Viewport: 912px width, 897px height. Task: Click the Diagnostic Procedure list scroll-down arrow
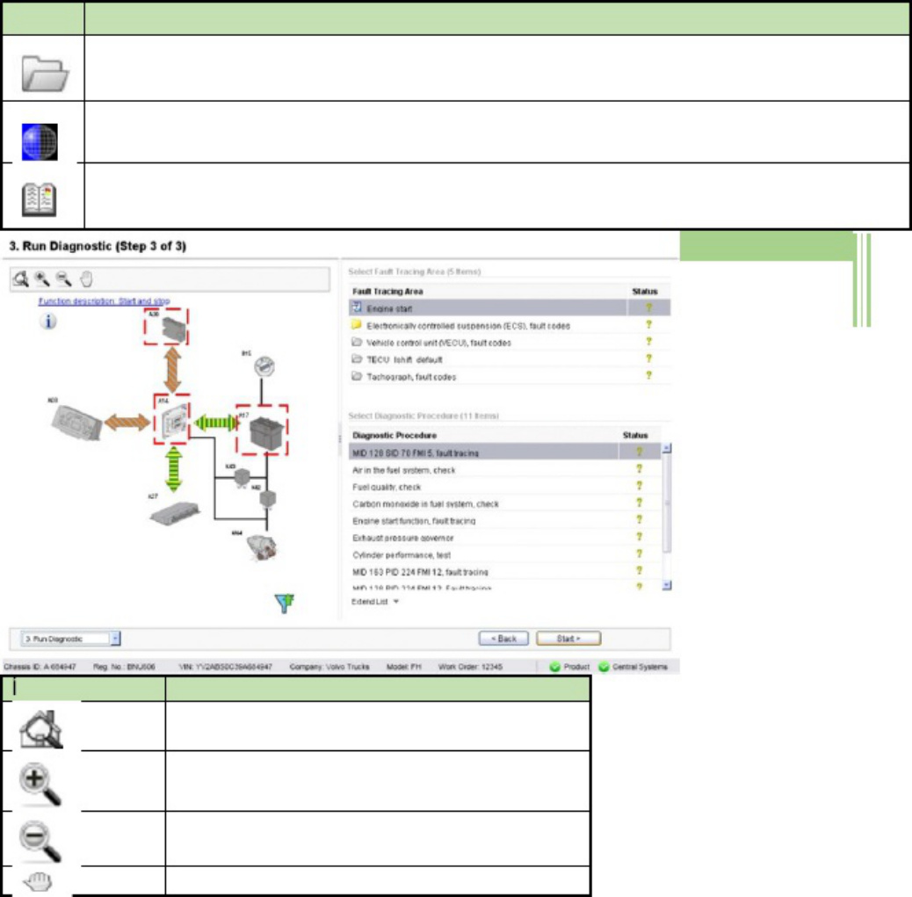tap(667, 585)
